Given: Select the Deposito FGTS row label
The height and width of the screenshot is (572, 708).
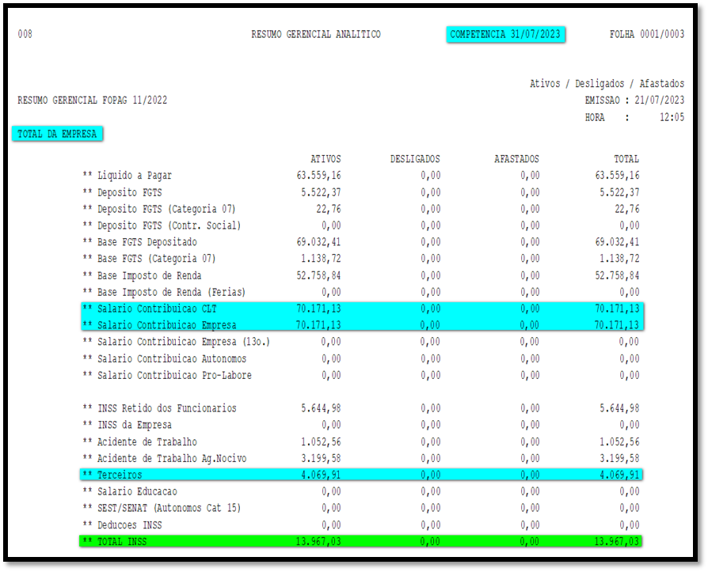Looking at the screenshot, I should click(x=130, y=192).
